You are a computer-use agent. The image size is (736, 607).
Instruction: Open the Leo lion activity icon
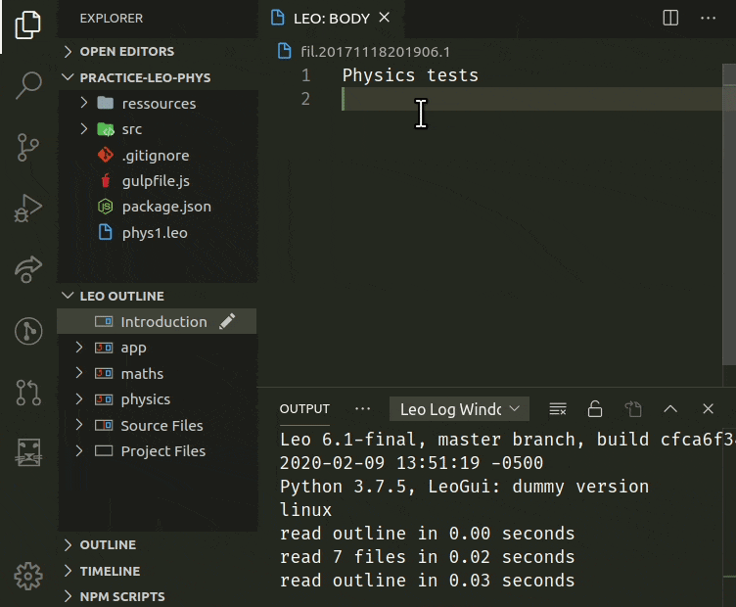pyautogui.click(x=28, y=452)
